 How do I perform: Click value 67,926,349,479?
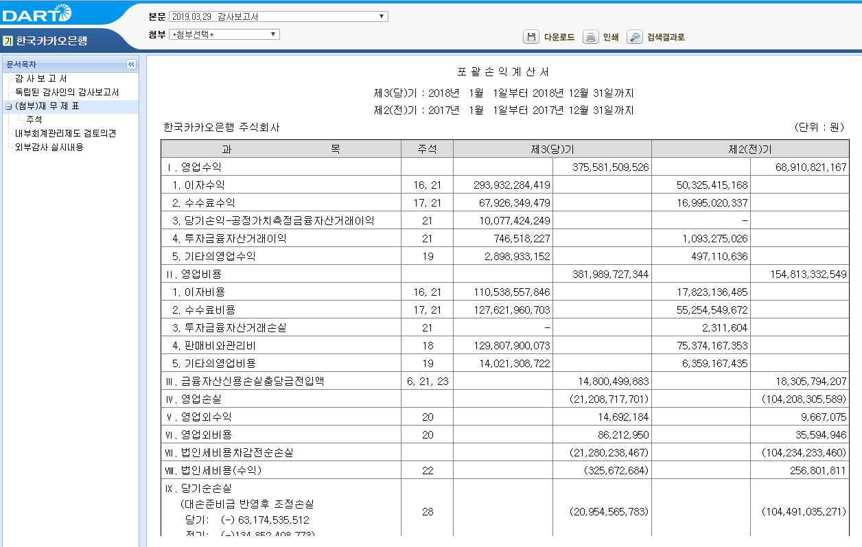[515, 203]
